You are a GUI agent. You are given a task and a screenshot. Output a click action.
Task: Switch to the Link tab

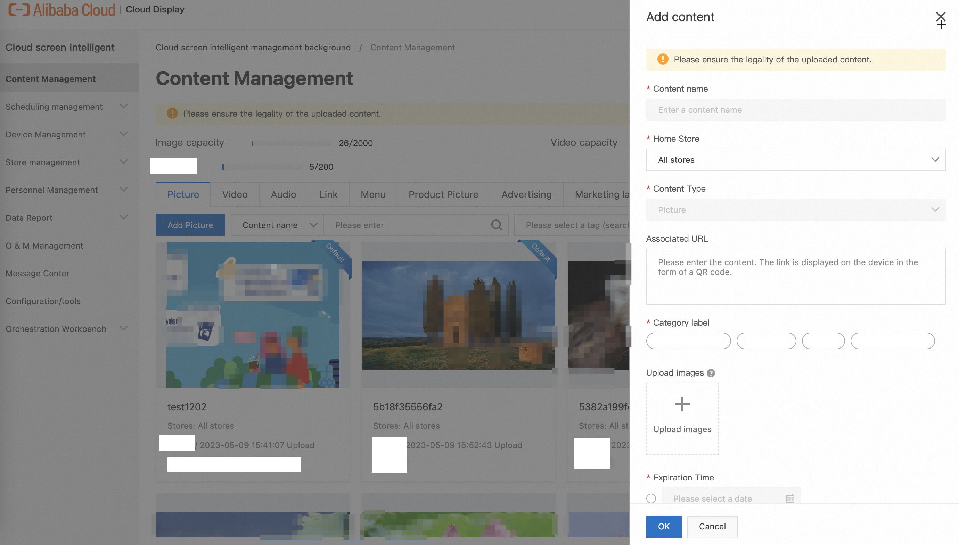click(x=329, y=195)
